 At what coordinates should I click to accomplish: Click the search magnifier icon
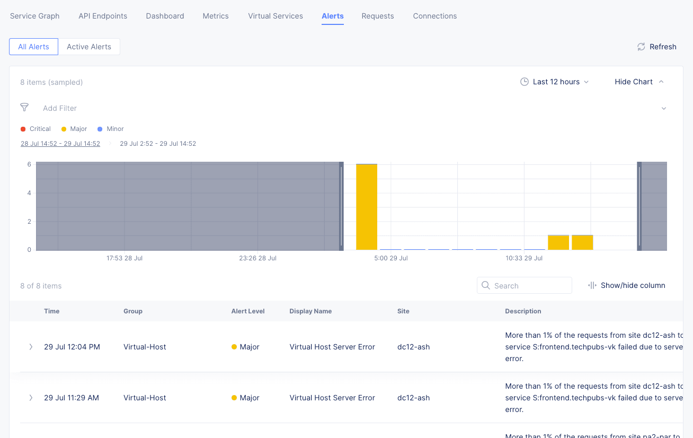click(x=486, y=285)
